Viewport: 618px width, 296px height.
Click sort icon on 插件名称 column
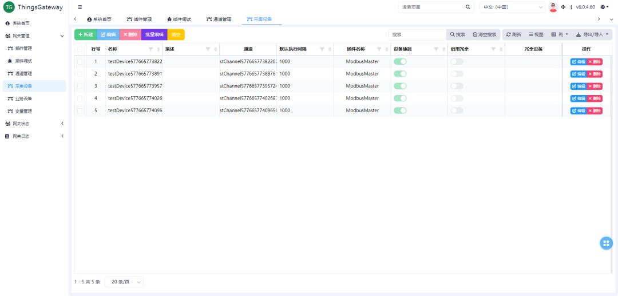[386, 49]
